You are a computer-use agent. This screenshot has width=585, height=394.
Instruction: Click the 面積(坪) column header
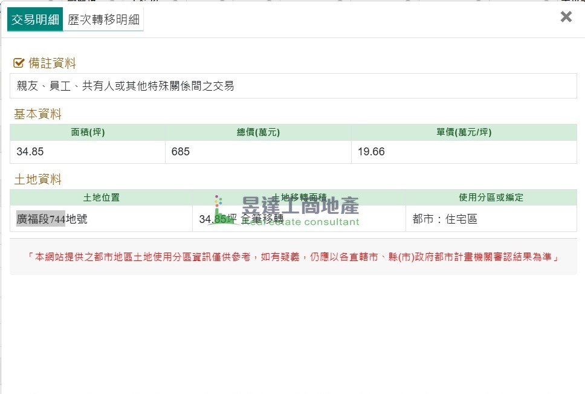tap(88, 132)
